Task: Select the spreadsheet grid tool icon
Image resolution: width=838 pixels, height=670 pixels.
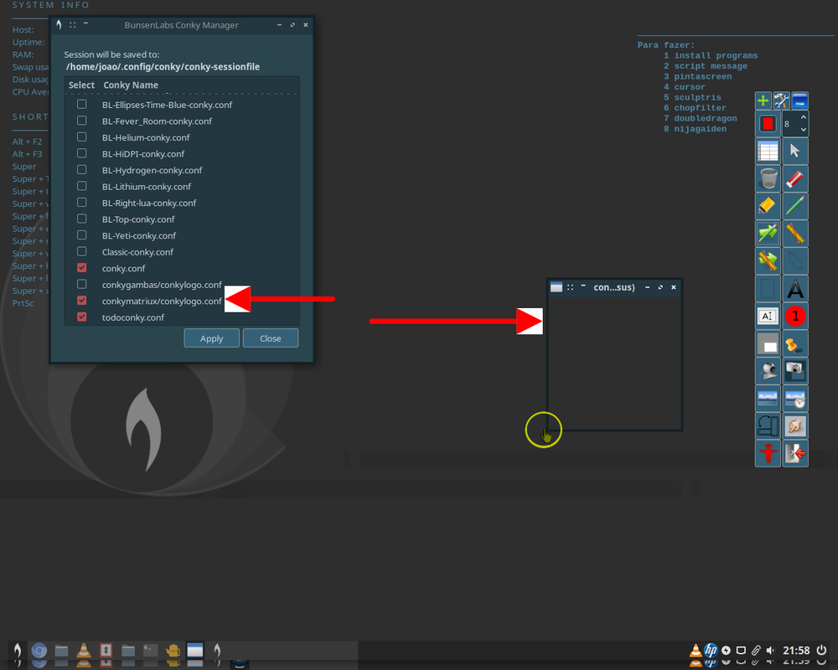Action: (x=768, y=152)
